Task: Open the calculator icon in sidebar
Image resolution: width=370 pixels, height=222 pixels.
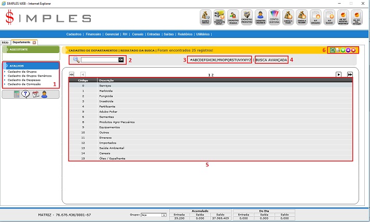Action: coord(17,94)
